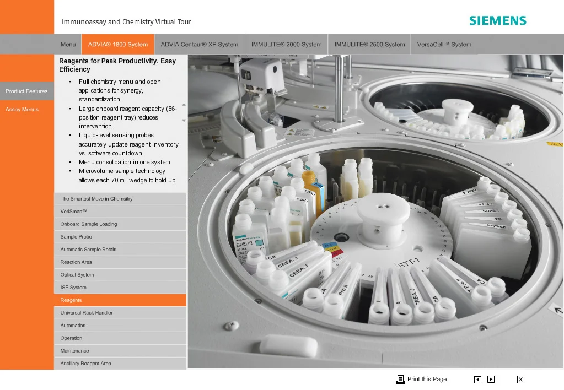Open the VeriSmart feature section
Image resolution: width=564 pixels, height=390 pixels.
click(120, 212)
